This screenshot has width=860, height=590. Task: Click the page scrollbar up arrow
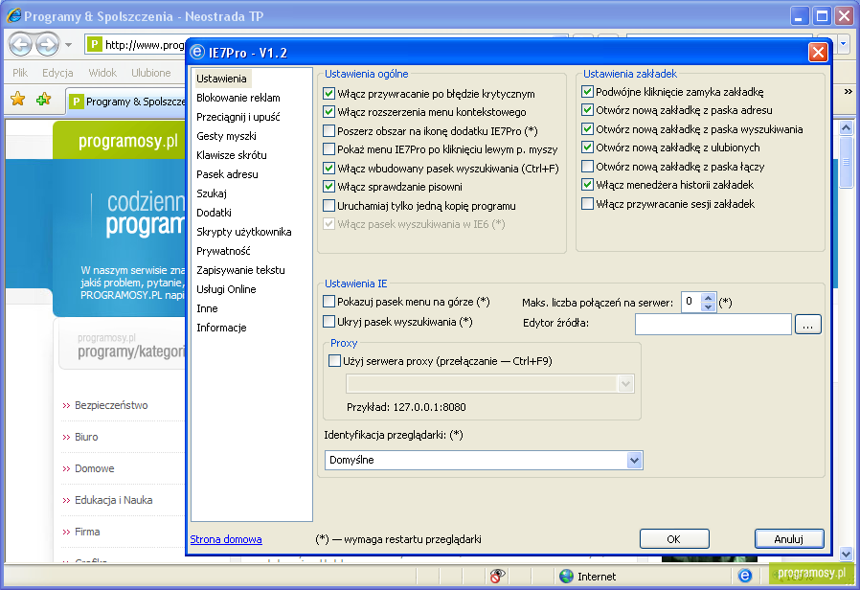847,128
